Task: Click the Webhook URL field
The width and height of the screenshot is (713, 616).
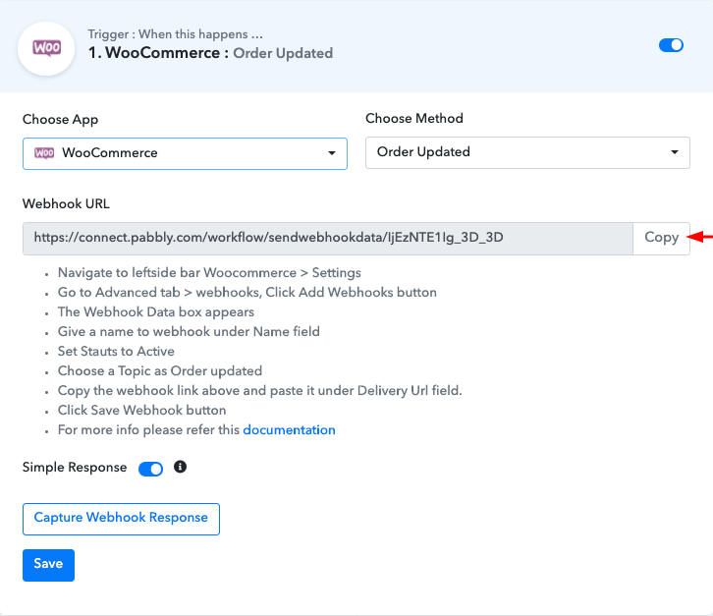Action: point(328,238)
